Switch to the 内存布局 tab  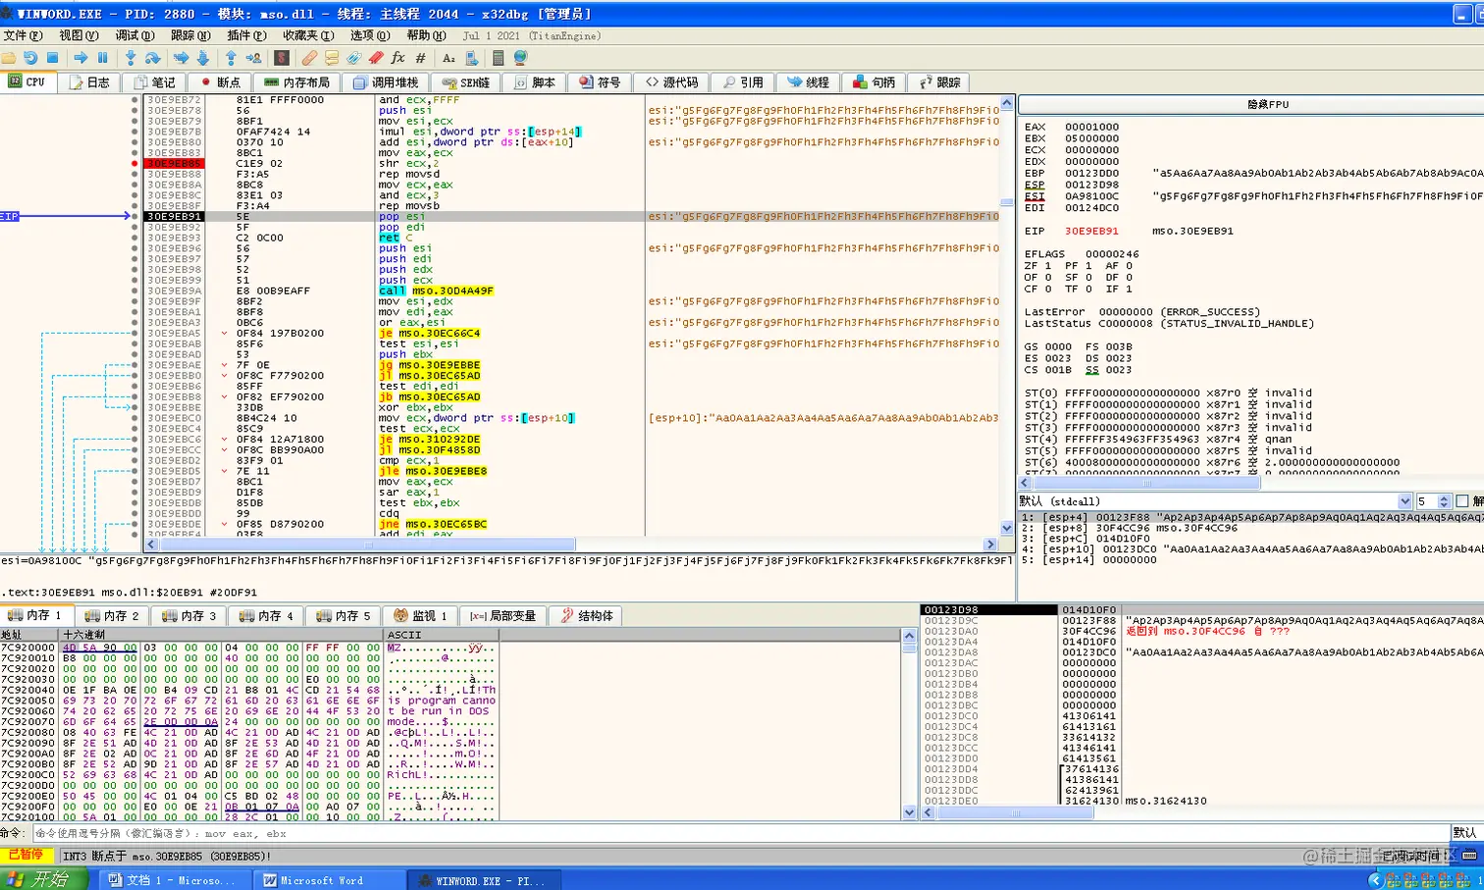297,82
